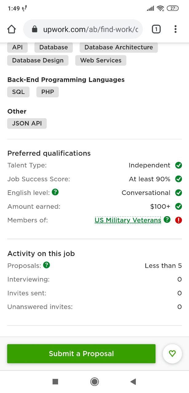This screenshot has height=393, width=189.
Task: Tap the green check next to At least 90%
Action: pyautogui.click(x=179, y=179)
